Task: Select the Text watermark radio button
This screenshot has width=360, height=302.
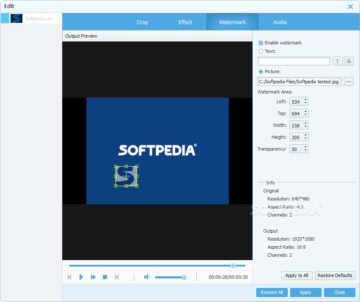Action: (x=261, y=52)
